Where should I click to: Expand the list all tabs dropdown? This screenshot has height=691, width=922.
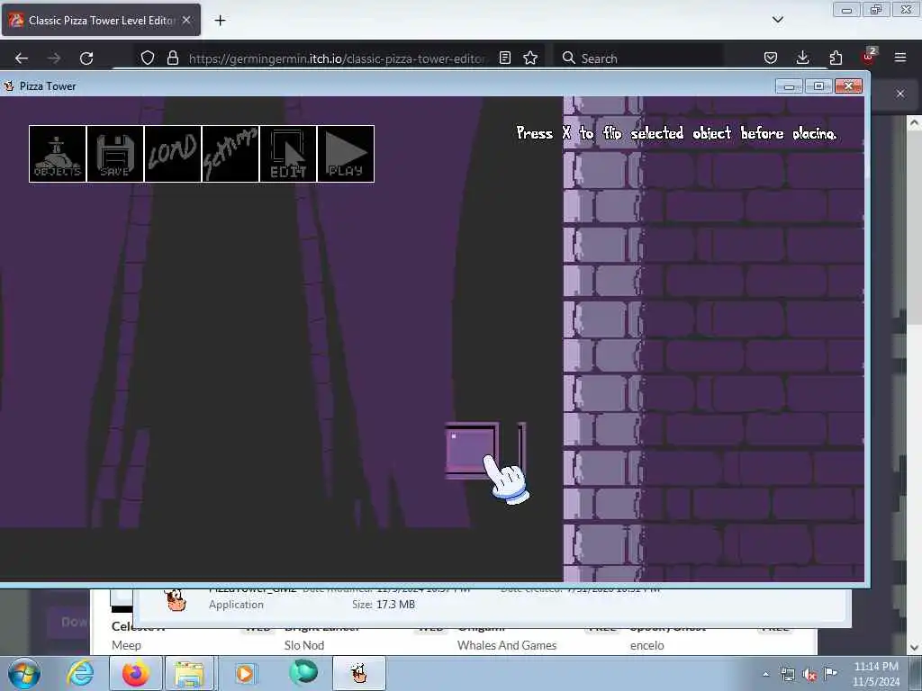coord(778,20)
